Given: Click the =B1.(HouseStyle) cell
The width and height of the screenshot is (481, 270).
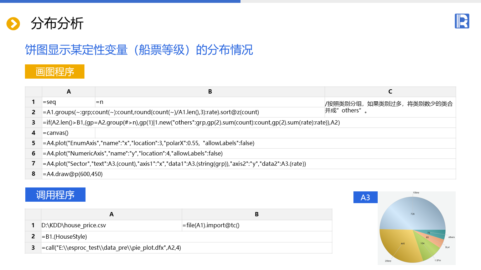Looking at the screenshot, I should click(187, 237).
